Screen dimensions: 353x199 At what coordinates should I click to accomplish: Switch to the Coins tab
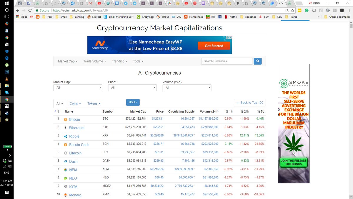[x=75, y=103]
